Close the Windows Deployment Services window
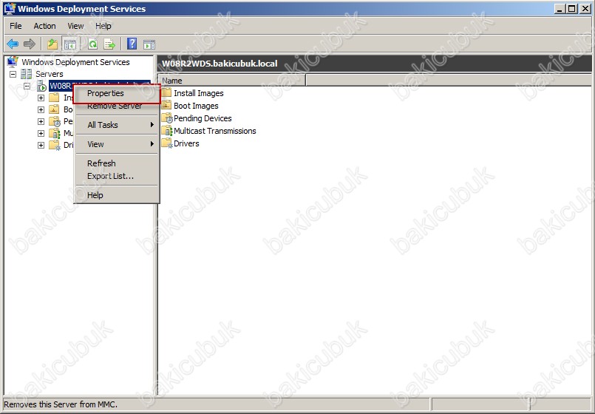The image size is (595, 414). 585,8
